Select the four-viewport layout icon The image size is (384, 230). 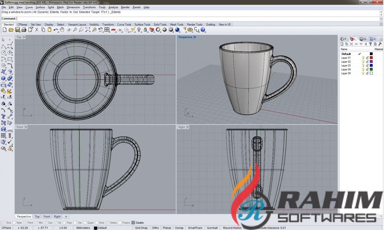pos(107,30)
